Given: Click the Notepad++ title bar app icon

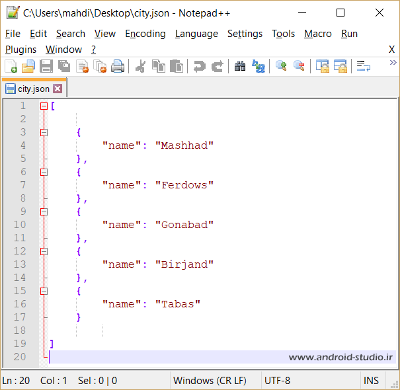Looking at the screenshot, I should click(x=13, y=13).
